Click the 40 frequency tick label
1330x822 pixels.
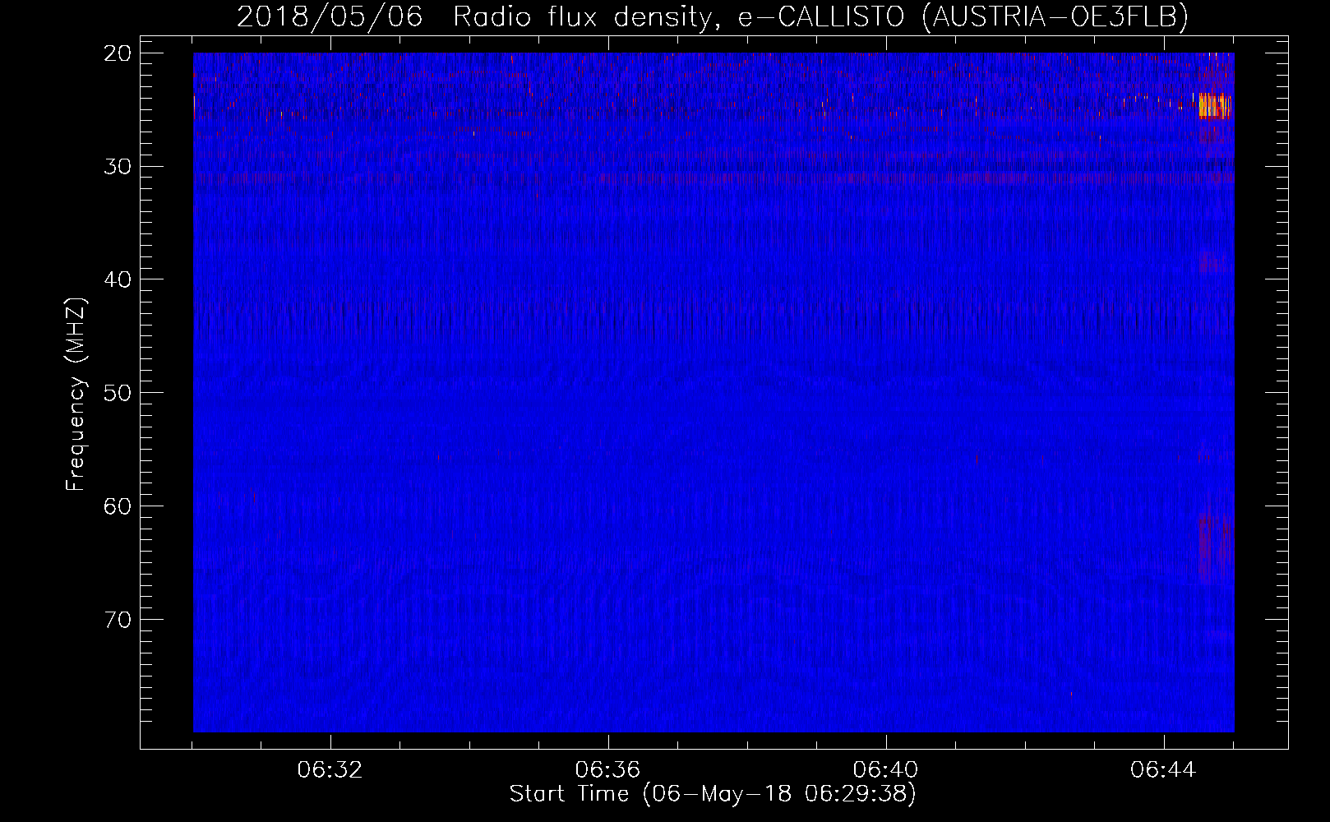118,279
